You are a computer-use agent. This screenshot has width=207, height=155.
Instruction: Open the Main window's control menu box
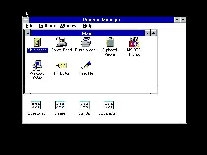(x=27, y=33)
